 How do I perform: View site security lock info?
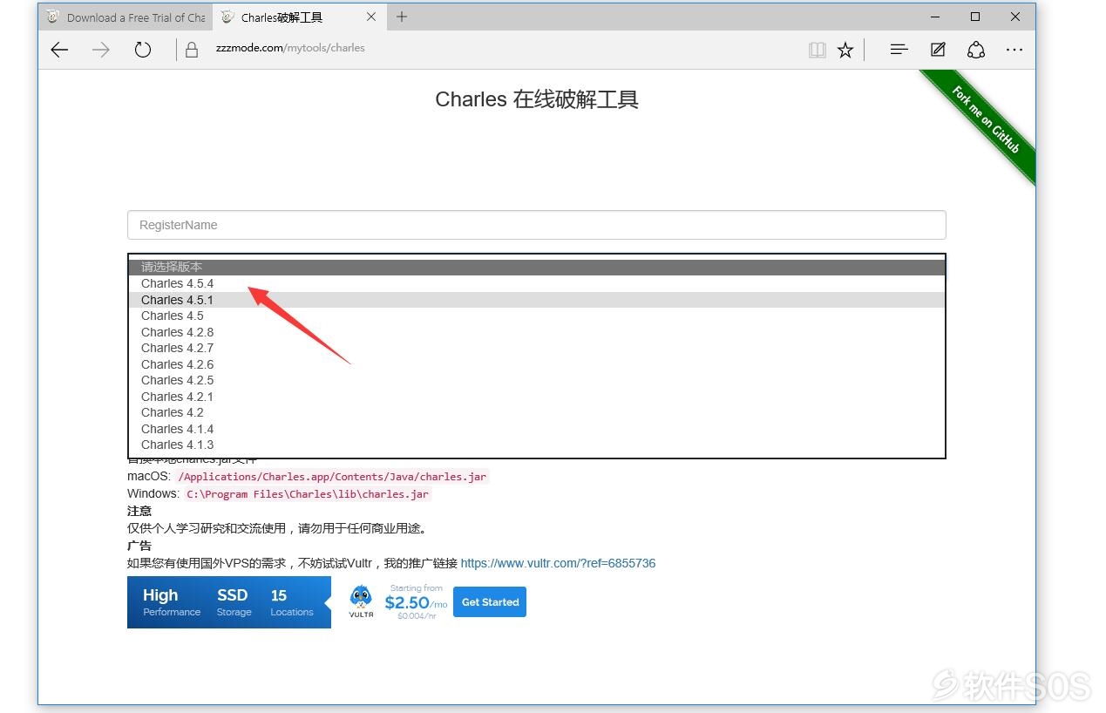coord(193,50)
